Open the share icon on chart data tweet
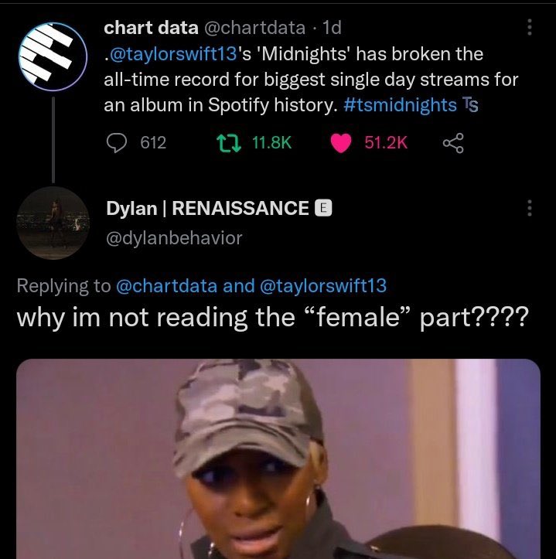This screenshot has width=556, height=559. point(453,143)
